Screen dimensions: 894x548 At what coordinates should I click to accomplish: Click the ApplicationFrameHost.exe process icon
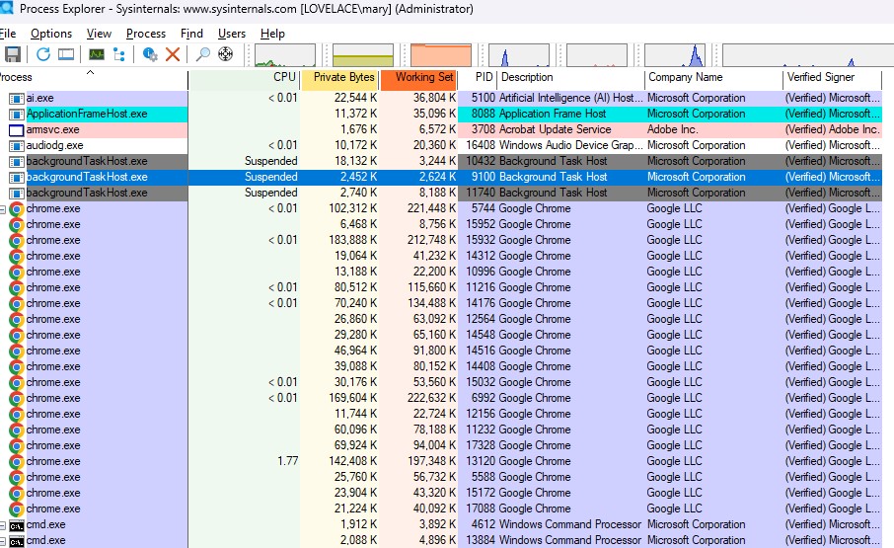(17, 115)
